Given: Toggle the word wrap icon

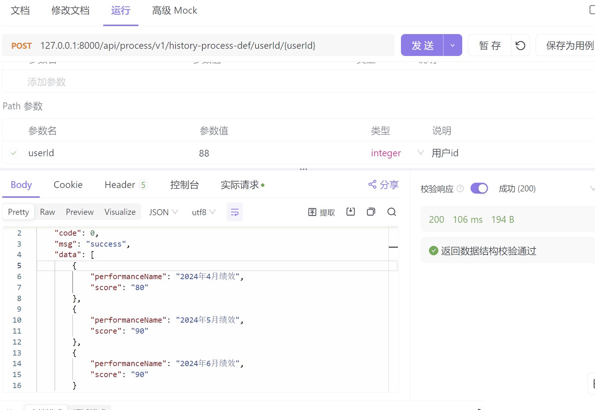Looking at the screenshot, I should tap(235, 212).
